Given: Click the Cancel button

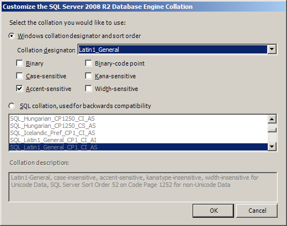Looking at the screenshot, I should tap(257, 211).
